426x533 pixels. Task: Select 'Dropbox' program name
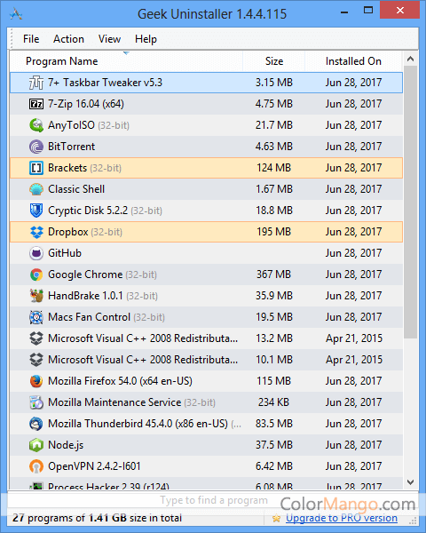[68, 232]
